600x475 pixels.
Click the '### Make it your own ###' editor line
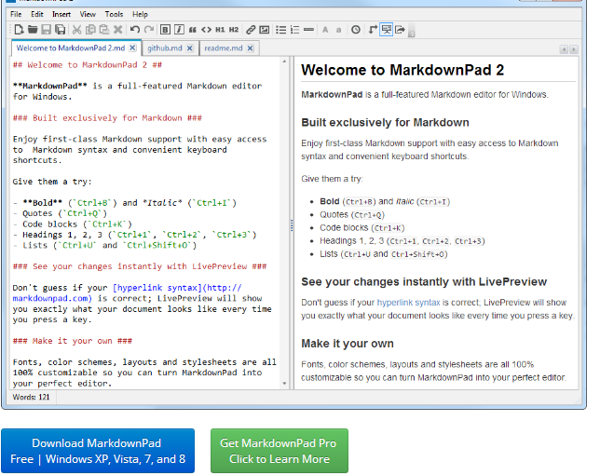pyautogui.click(x=73, y=341)
